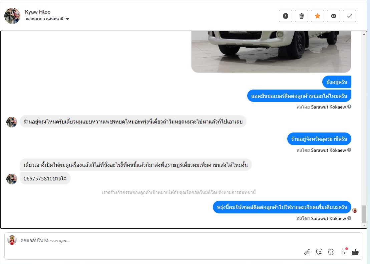Mark conversation as spam with exclamation icon
This screenshot has height=264, width=370.
coord(286,16)
